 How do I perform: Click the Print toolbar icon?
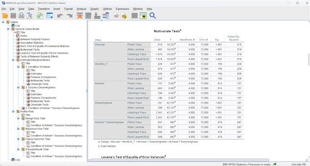pyautogui.click(x=21, y=16)
